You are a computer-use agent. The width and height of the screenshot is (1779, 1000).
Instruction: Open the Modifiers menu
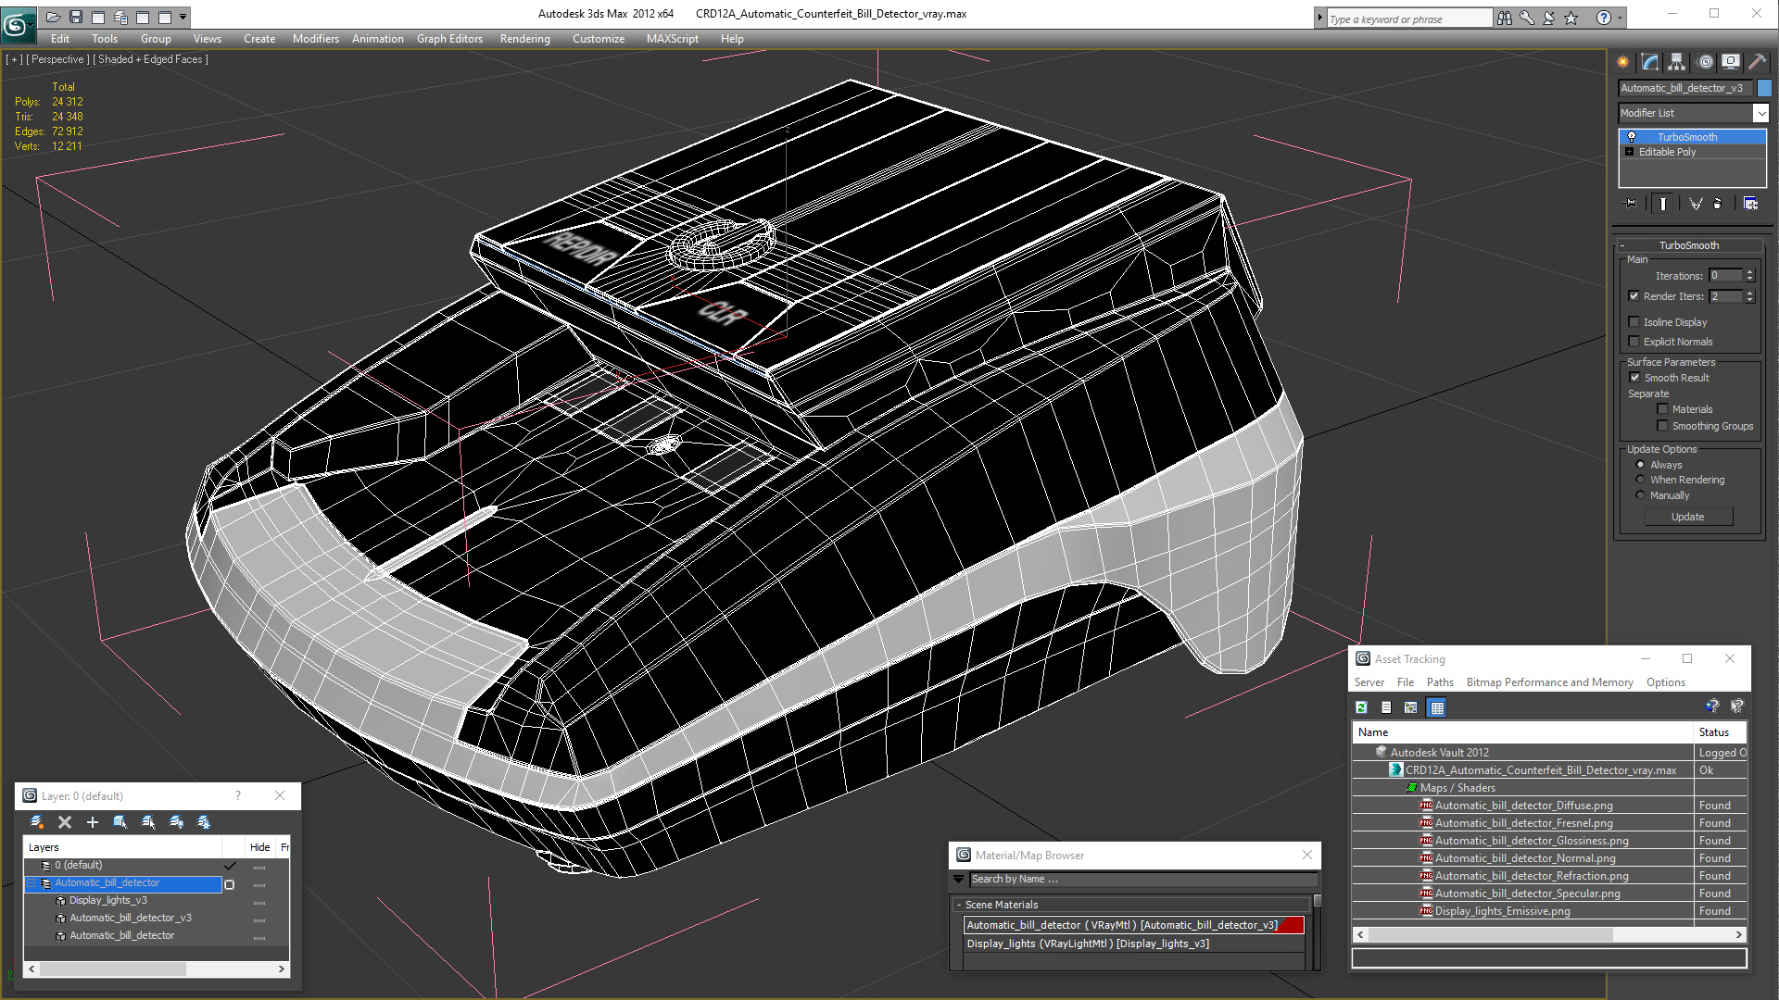(316, 39)
